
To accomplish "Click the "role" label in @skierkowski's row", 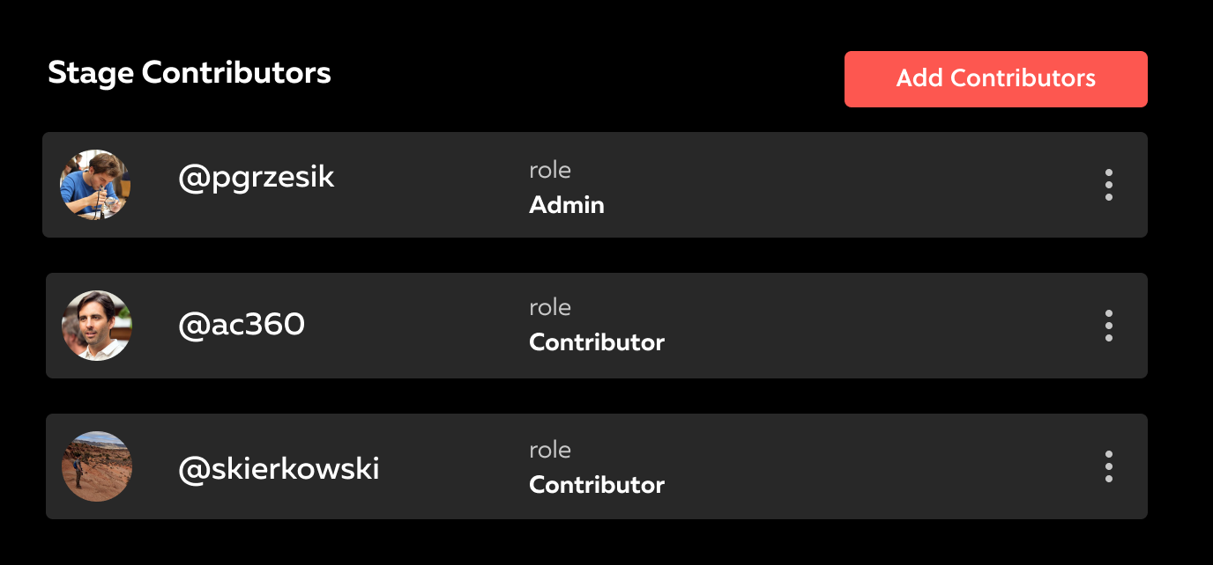I will 550,450.
